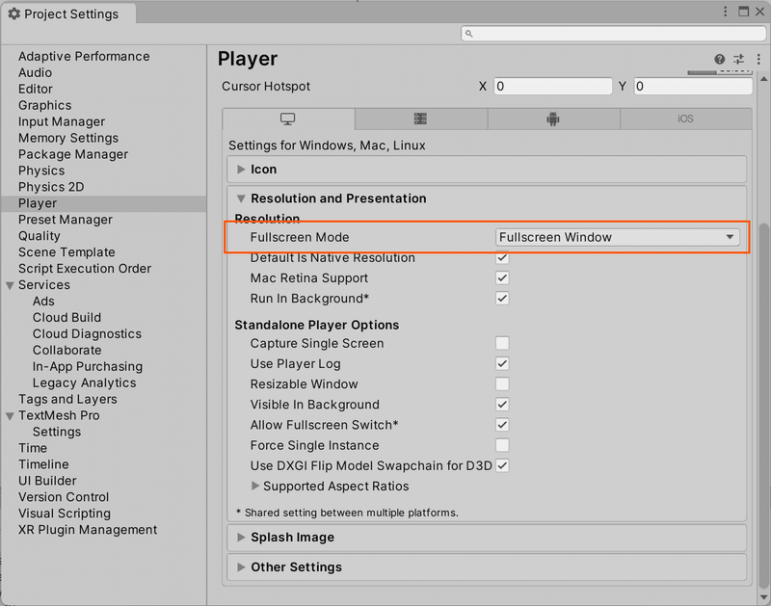Image resolution: width=771 pixels, height=606 pixels.
Task: Uncheck Run In Background
Action: tap(501, 299)
